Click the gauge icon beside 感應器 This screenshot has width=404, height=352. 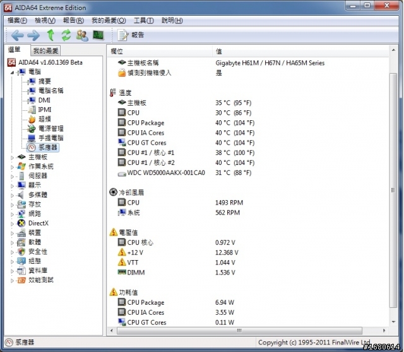coord(32,147)
